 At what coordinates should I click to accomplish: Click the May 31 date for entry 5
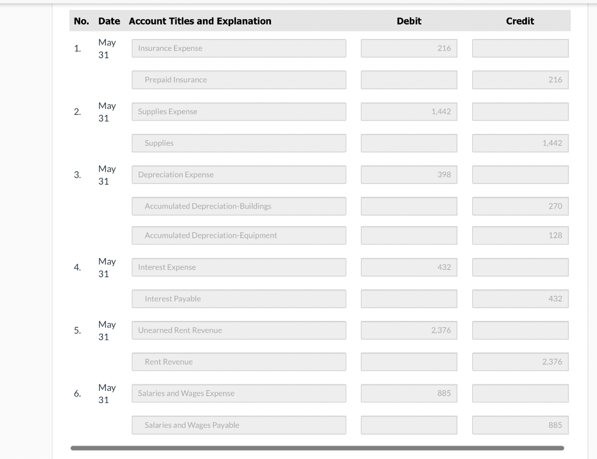pyautogui.click(x=107, y=330)
